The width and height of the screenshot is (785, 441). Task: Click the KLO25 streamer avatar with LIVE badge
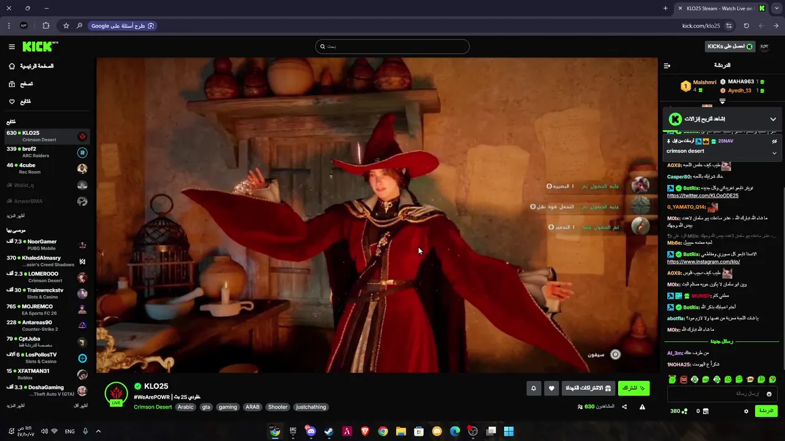pos(116,394)
